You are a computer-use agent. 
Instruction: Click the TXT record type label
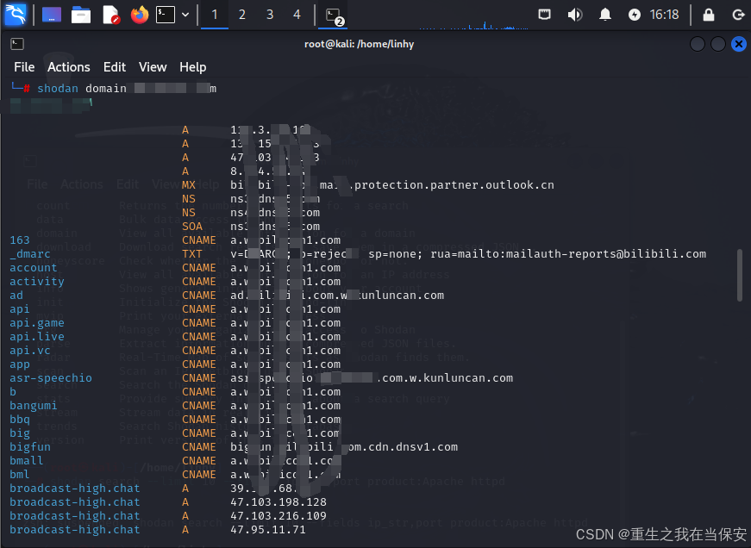click(x=192, y=254)
